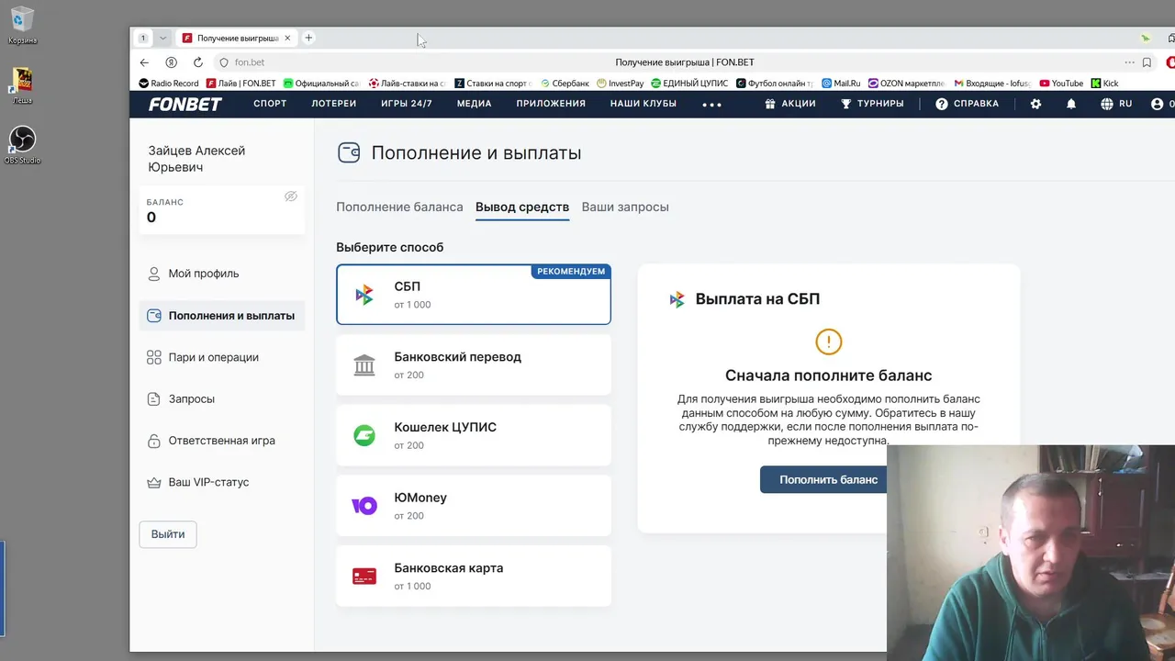Open ТУРНИРЫ with the trophy icon

pyautogui.click(x=872, y=104)
